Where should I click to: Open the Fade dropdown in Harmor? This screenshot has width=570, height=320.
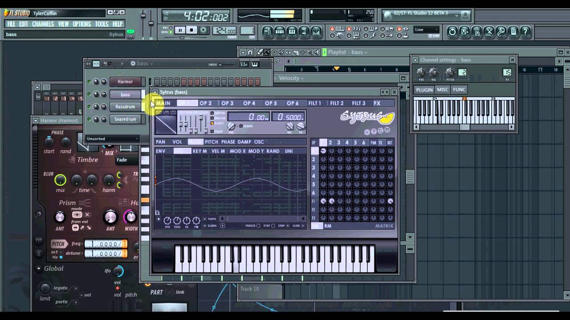pos(127,160)
